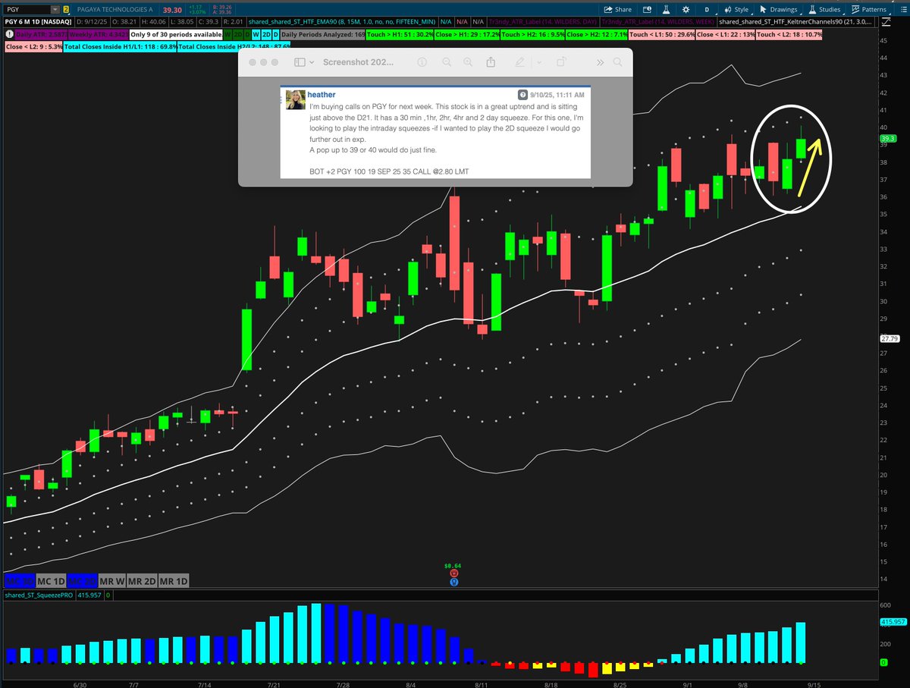
Task: Click the Close < L2: 9 label
Action: tap(33, 47)
